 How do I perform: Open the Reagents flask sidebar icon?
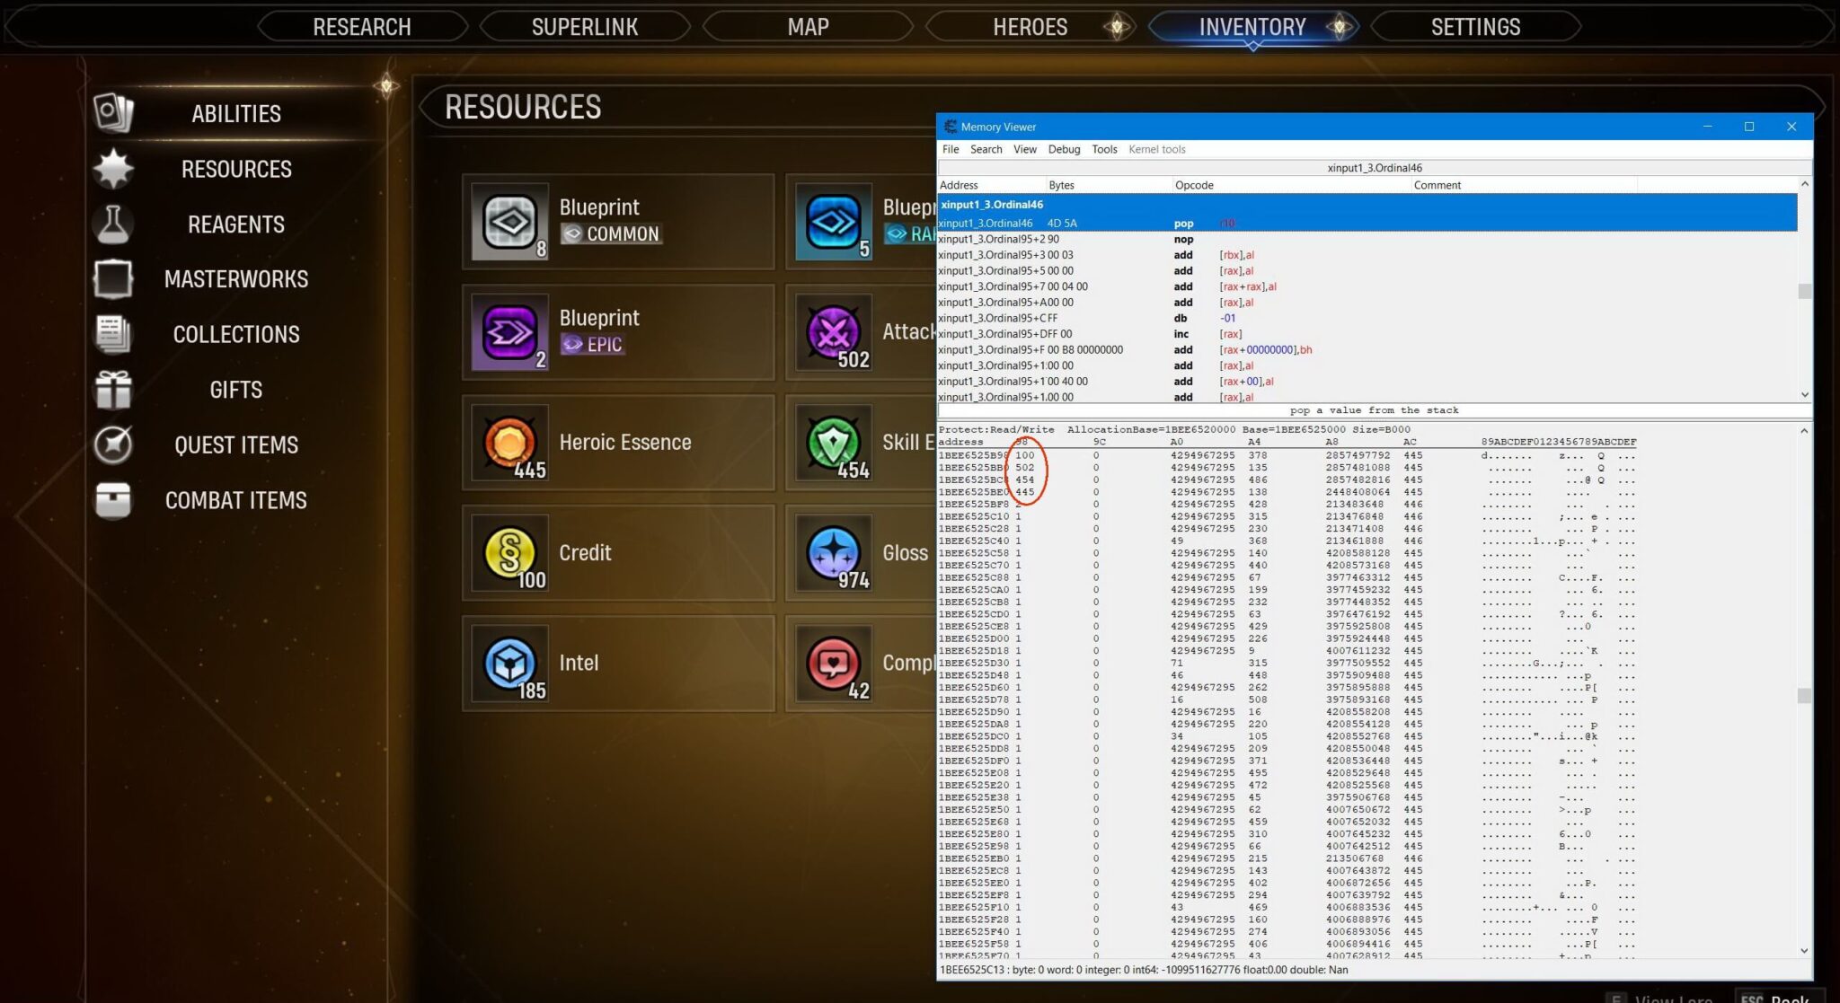coord(113,224)
